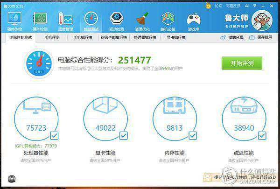Viewport: 280px width, 189px height.
Task: Select 性能测试 performance test gauge icon
Action: click(91, 21)
